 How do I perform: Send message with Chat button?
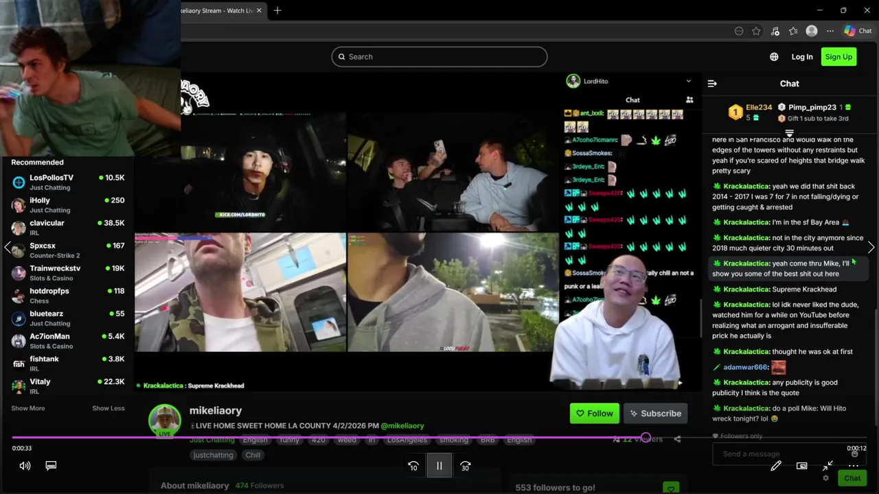click(852, 478)
